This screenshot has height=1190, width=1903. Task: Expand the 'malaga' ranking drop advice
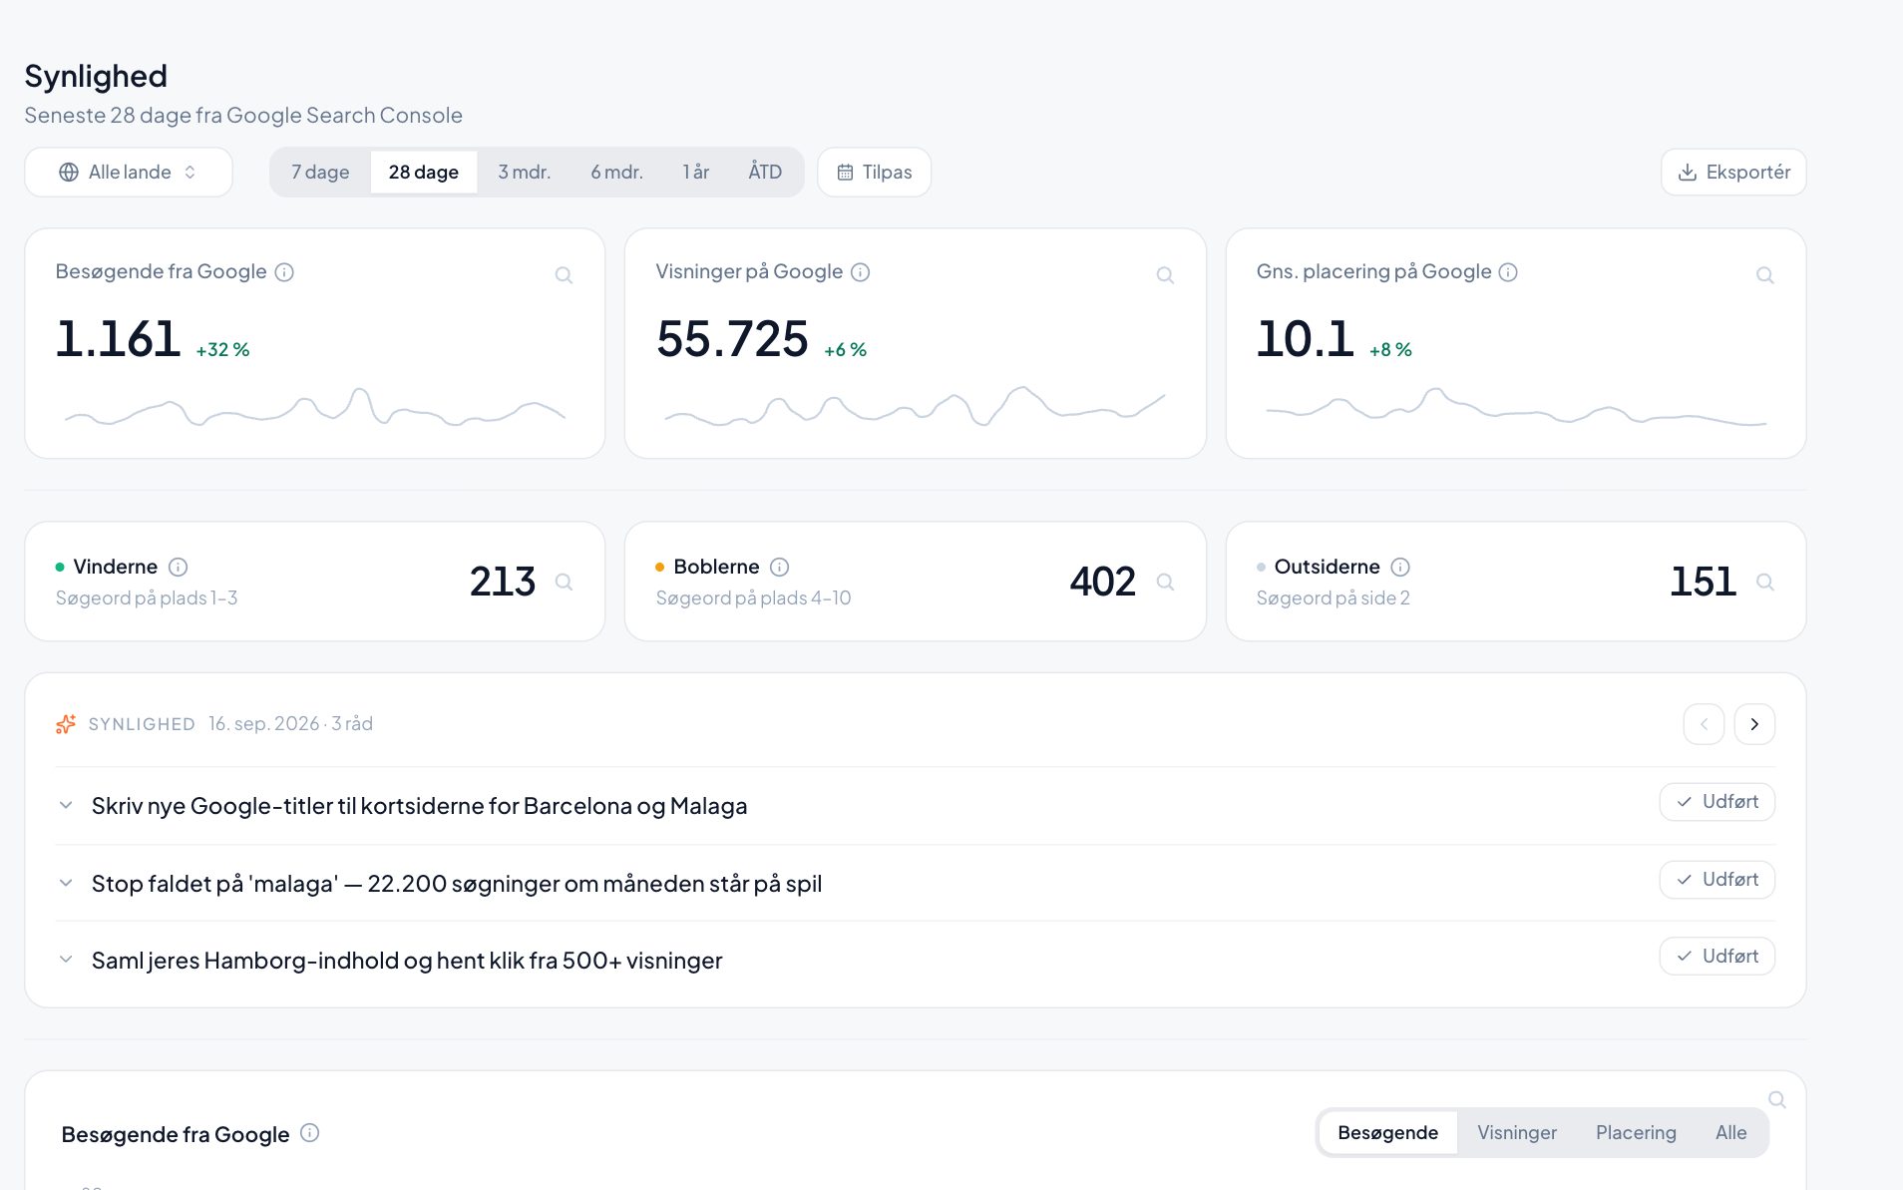[66, 883]
